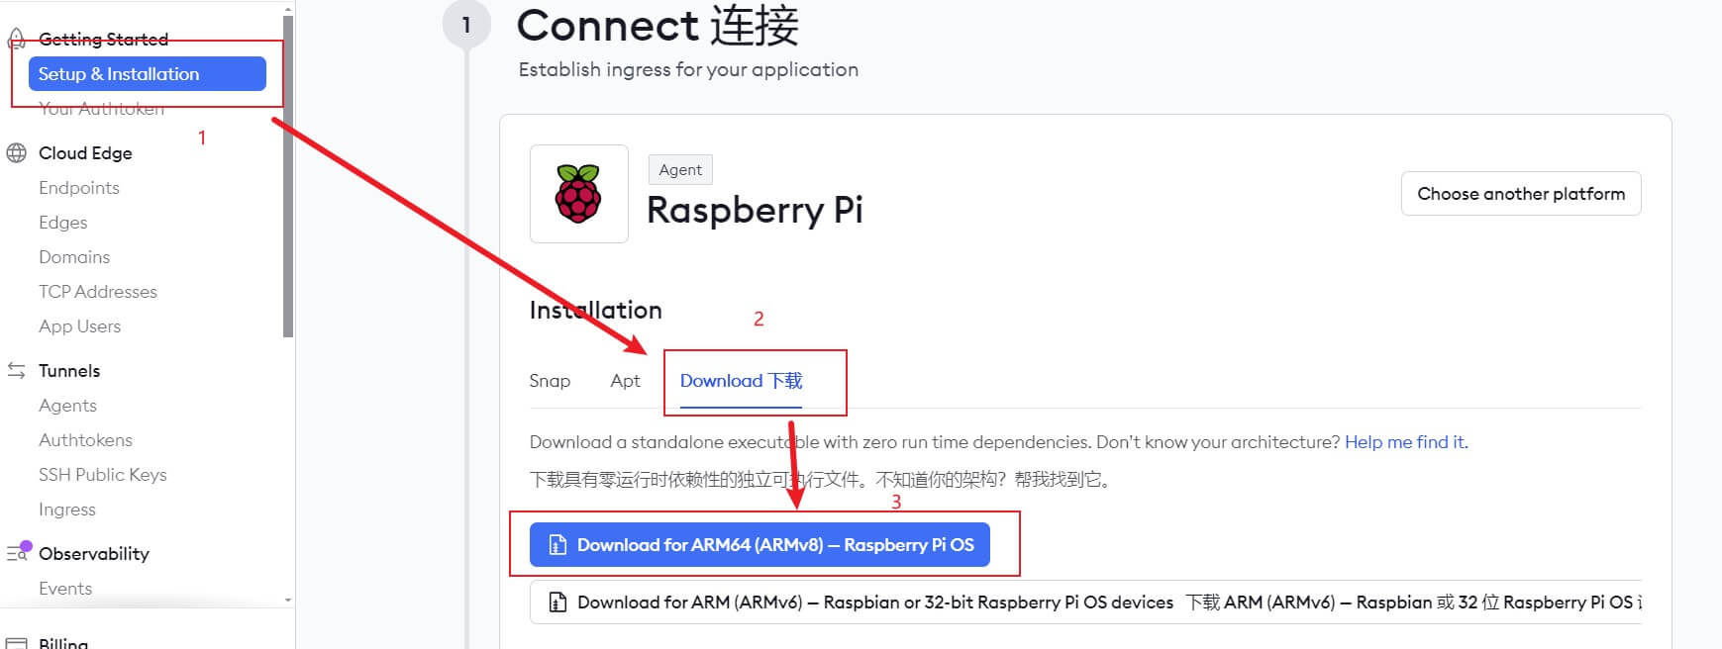The width and height of the screenshot is (1722, 649).
Task: Click the Cloud Edge globe icon
Action: (17, 153)
